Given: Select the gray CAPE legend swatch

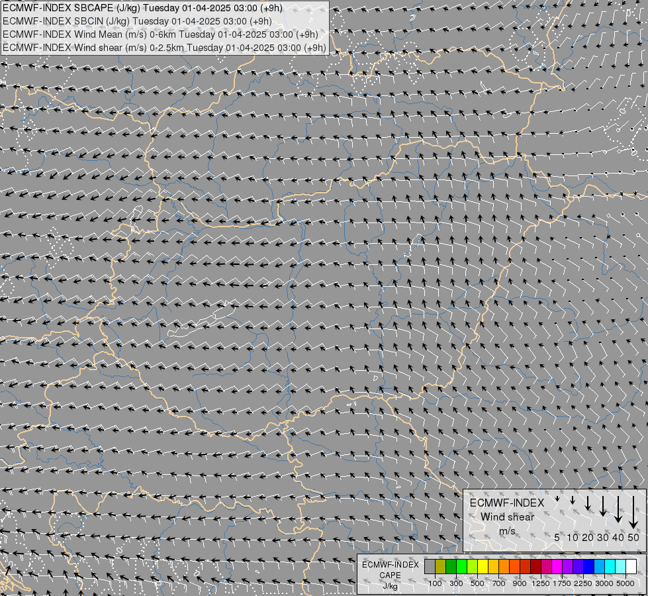Looking at the screenshot, I should [x=430, y=566].
